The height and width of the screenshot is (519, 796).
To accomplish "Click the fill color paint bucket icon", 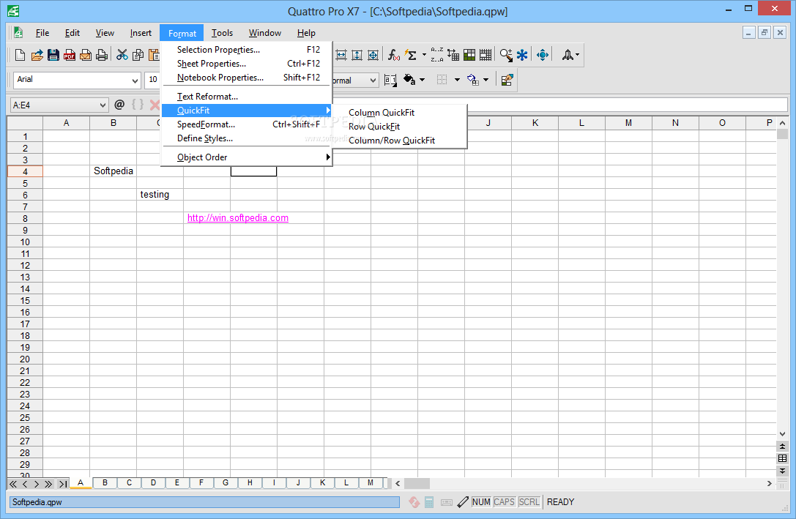I will click(409, 80).
